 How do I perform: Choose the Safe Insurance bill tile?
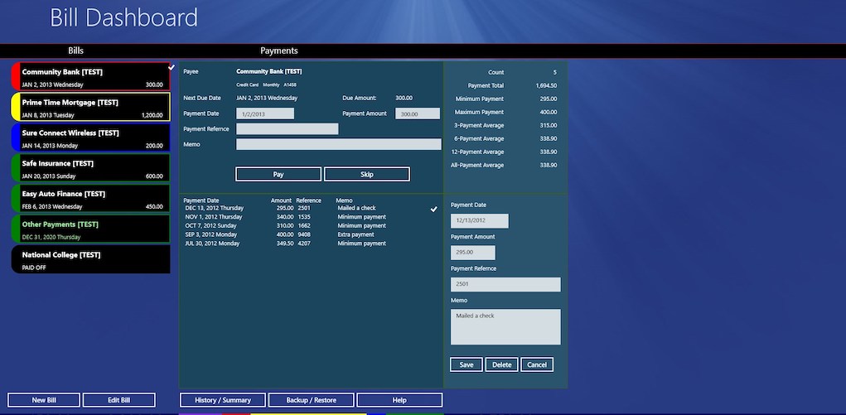(x=91, y=169)
